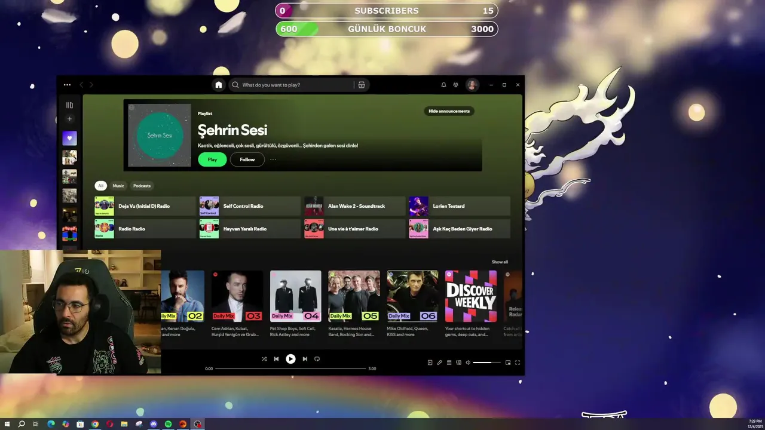Image resolution: width=765 pixels, height=430 pixels.
Task: Open Şehrin Sesi playlist cover
Action: 160,135
